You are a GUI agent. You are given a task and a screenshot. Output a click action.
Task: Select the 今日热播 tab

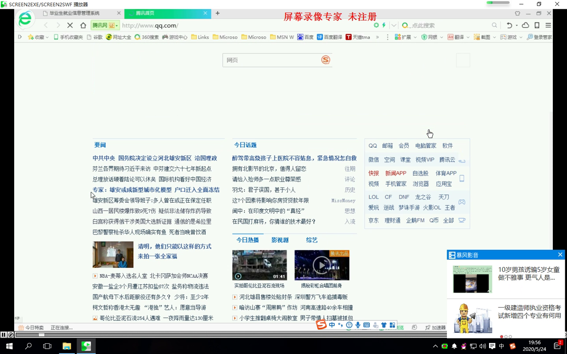(x=248, y=240)
